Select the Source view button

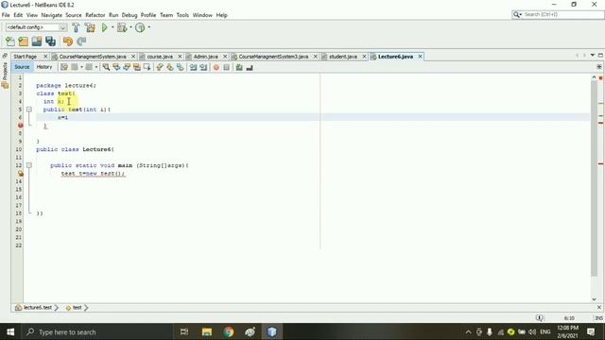pyautogui.click(x=22, y=67)
